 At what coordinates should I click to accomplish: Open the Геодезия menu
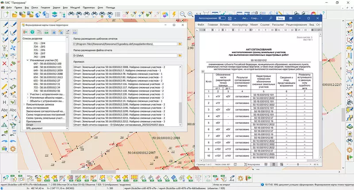coord(45,8)
